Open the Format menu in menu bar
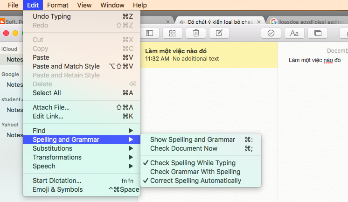The width and height of the screenshot is (348, 202). 57,5
